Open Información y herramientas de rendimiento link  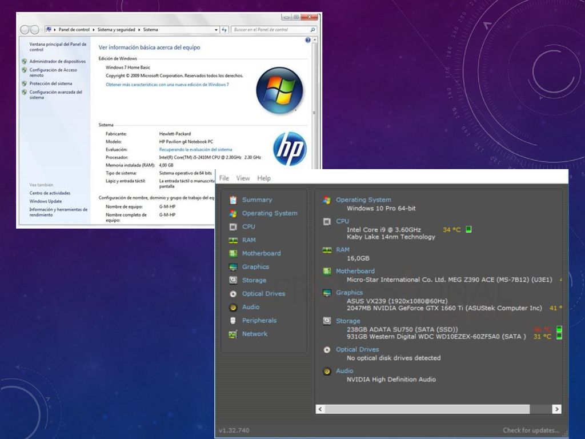point(59,213)
